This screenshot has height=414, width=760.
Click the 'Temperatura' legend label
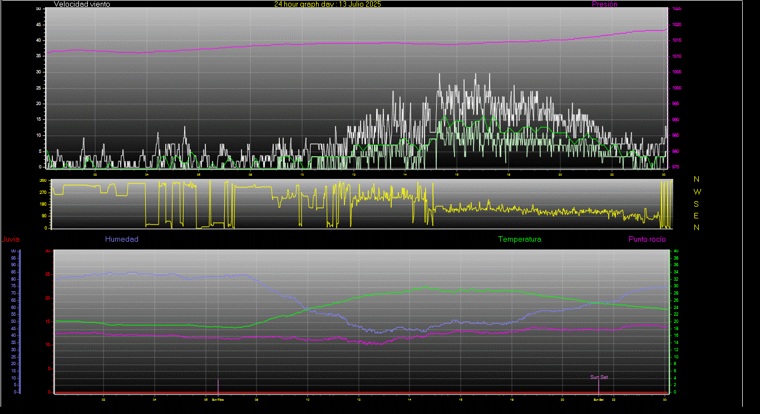(x=519, y=240)
